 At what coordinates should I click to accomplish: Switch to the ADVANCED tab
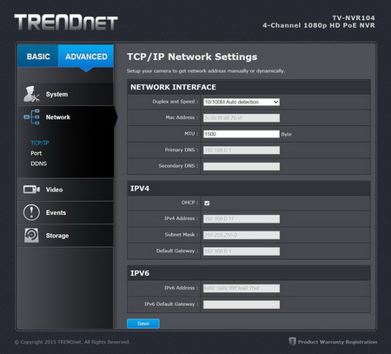click(86, 56)
